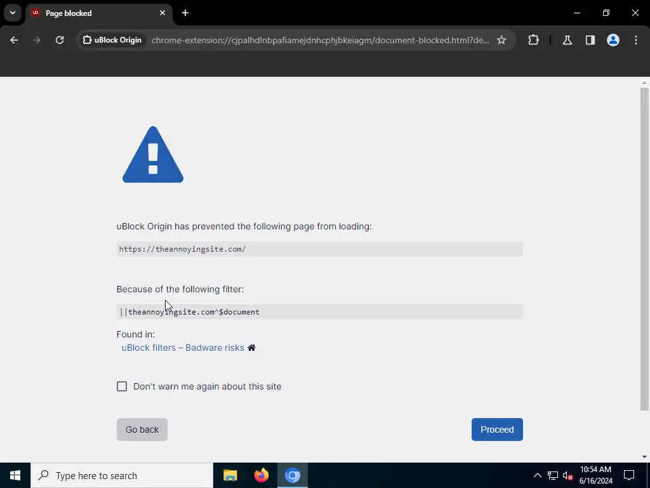
Task: Open the Extensions puzzle icon
Action: [x=533, y=40]
